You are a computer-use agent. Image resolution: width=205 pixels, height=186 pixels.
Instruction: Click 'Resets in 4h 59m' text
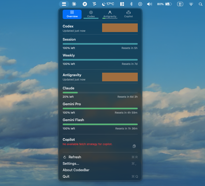click(x=126, y=113)
